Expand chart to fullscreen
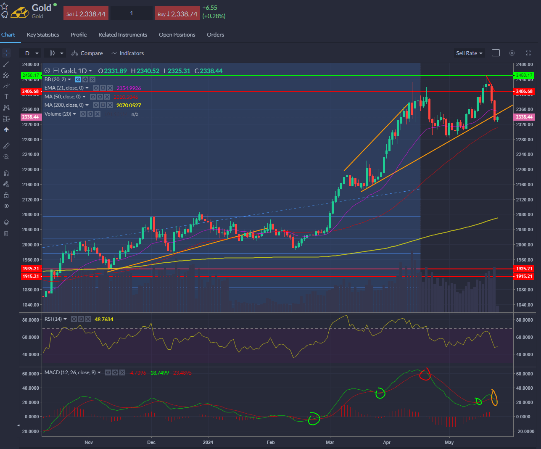The height and width of the screenshot is (449, 541). click(528, 53)
